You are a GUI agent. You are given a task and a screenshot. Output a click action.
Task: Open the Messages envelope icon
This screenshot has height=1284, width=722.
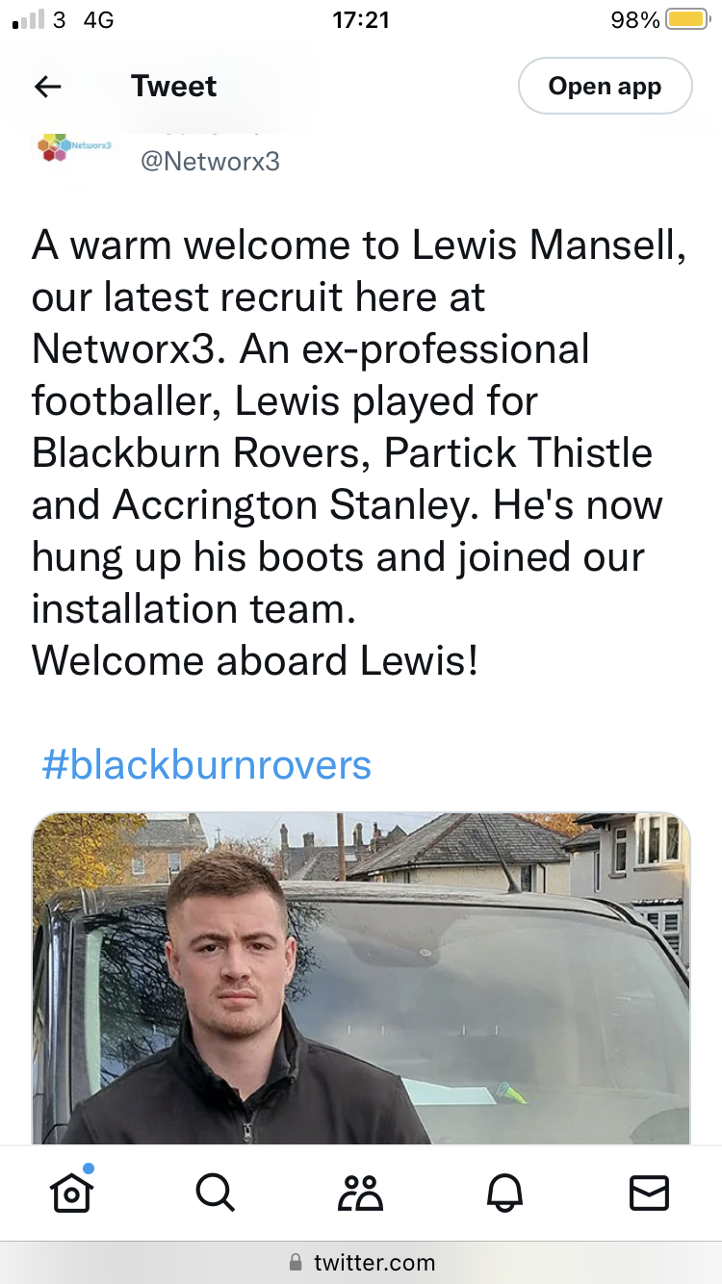click(x=649, y=1194)
